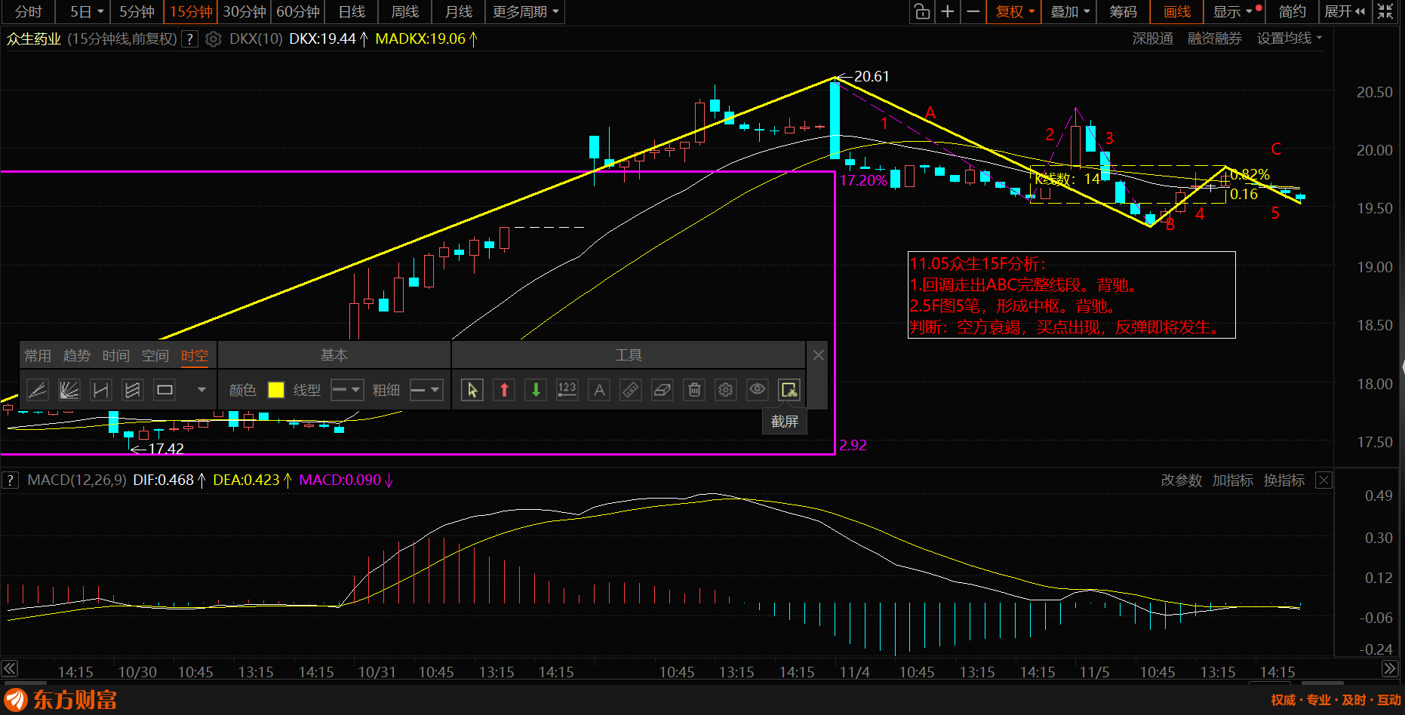The width and height of the screenshot is (1405, 715).
Task: Click DKX indicator help question mark
Action: (189, 39)
